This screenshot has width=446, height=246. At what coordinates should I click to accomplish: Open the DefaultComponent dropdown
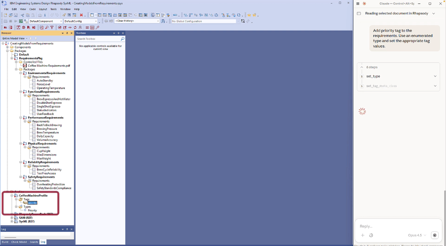[61, 21]
